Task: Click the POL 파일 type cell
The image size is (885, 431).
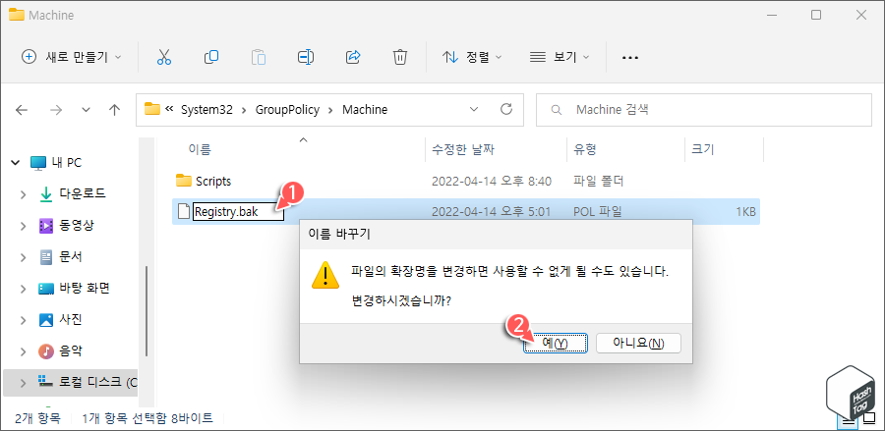Action: click(597, 212)
